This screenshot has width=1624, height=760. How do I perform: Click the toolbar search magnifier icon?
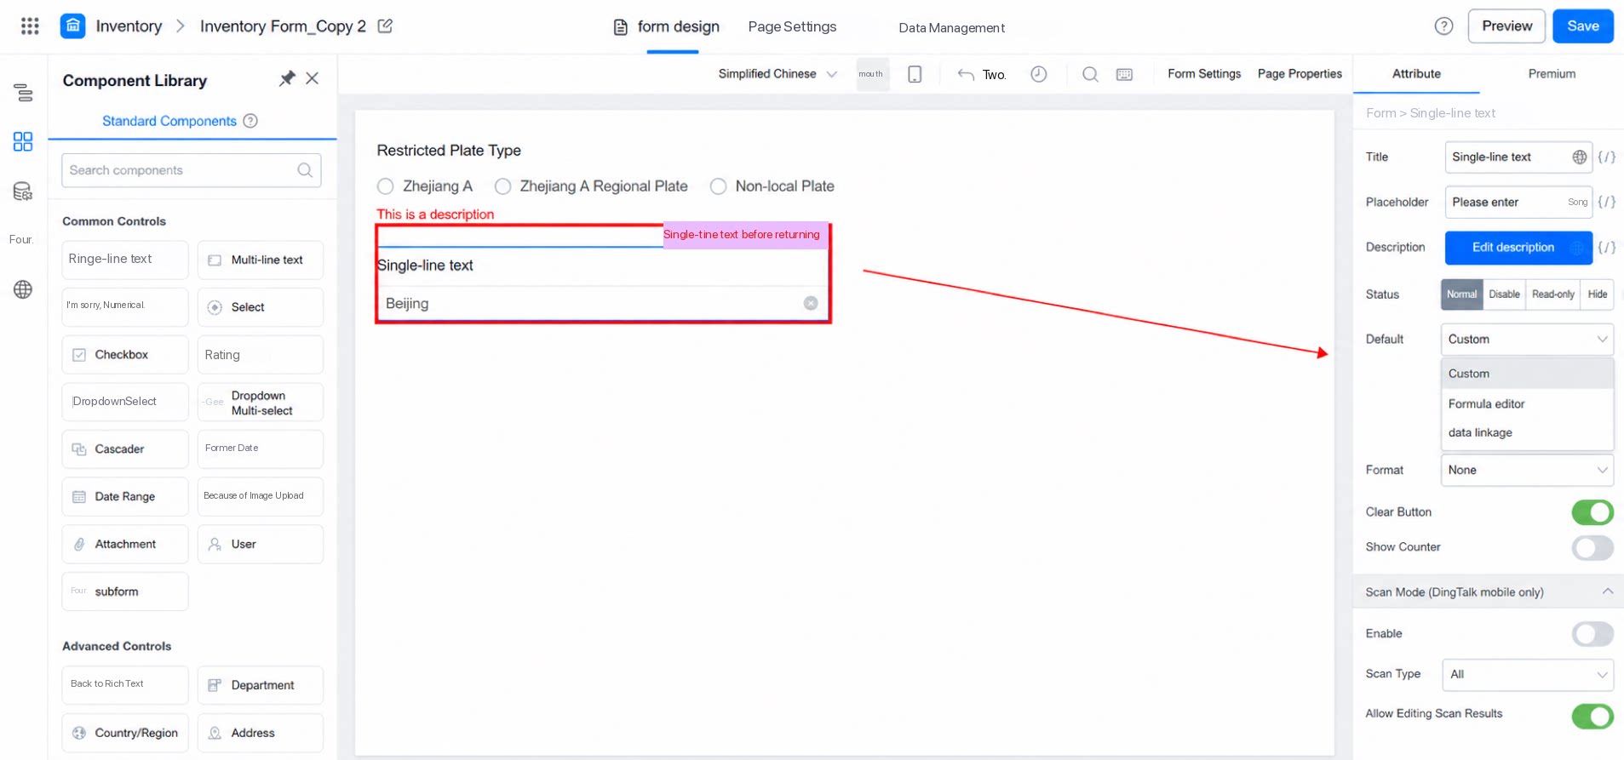pyautogui.click(x=1090, y=75)
